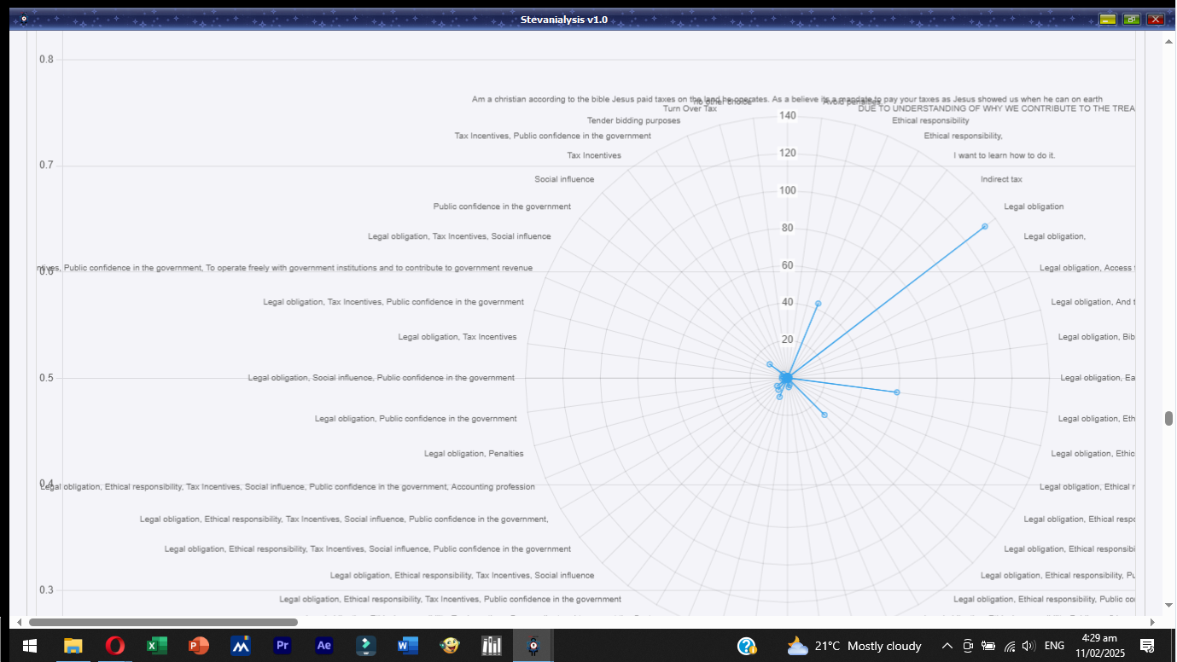Click the '0.5' y-axis value
This screenshot has width=1177, height=662.
pyautogui.click(x=46, y=378)
